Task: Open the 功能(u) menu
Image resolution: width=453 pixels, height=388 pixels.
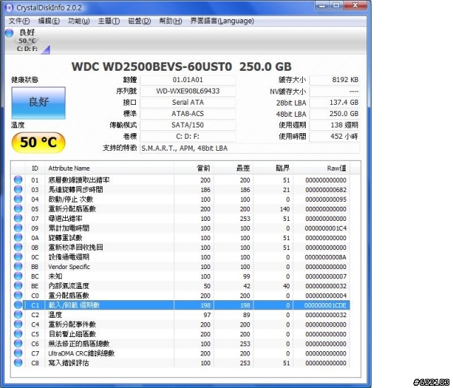Action: click(79, 21)
